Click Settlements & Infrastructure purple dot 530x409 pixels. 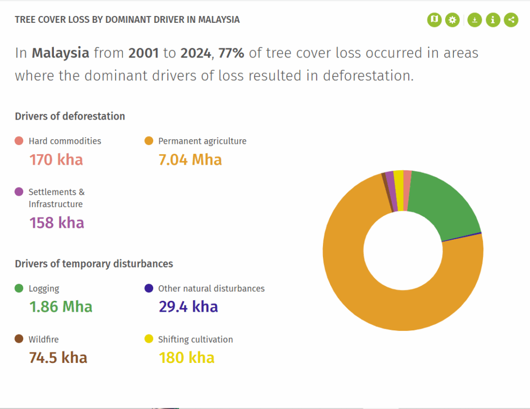click(x=19, y=192)
